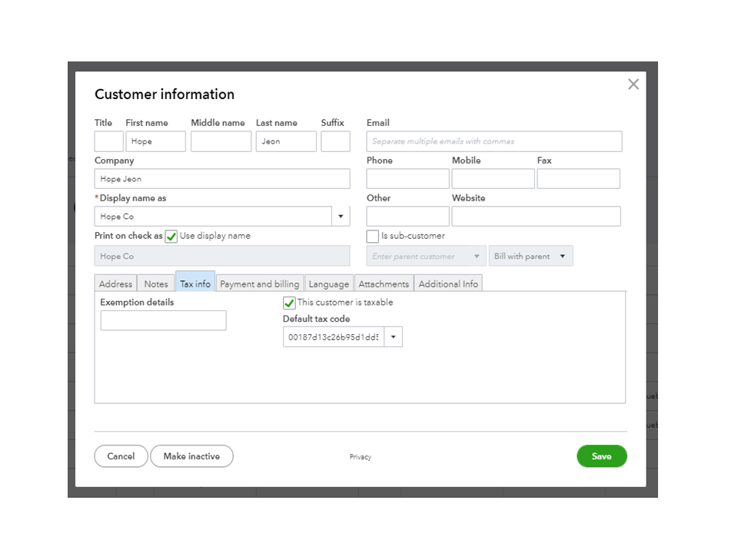Click the Print on check as field
The image size is (738, 553).
(x=222, y=256)
